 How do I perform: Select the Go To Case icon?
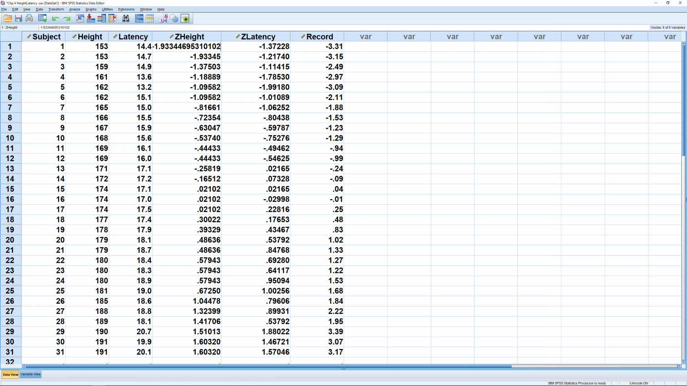click(80, 18)
